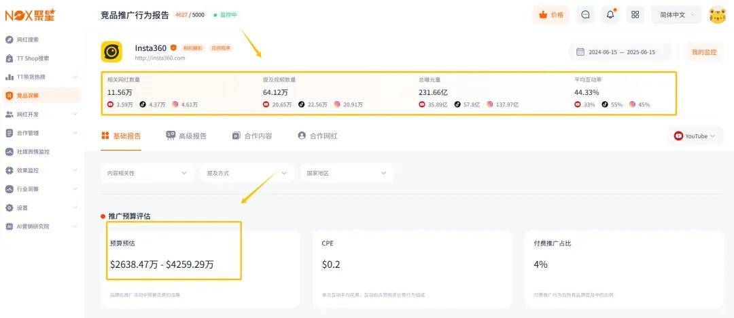Viewport: 734px width, 318px height.
Task: Open the date range picker field
Action: tap(619, 52)
